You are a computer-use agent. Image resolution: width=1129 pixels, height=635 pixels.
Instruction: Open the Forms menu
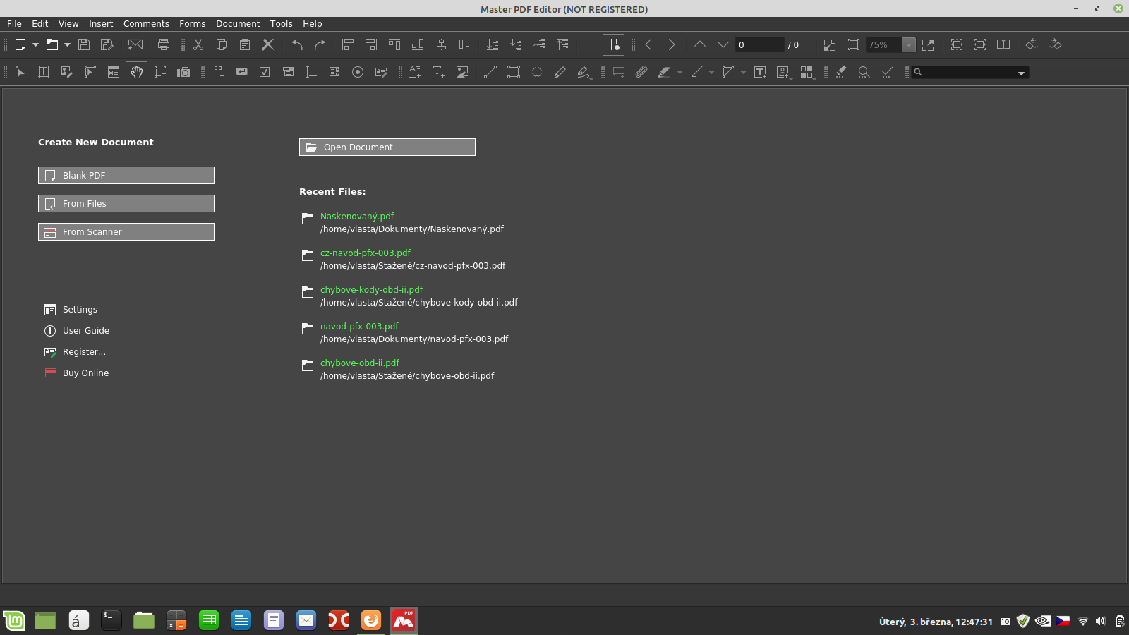192,23
